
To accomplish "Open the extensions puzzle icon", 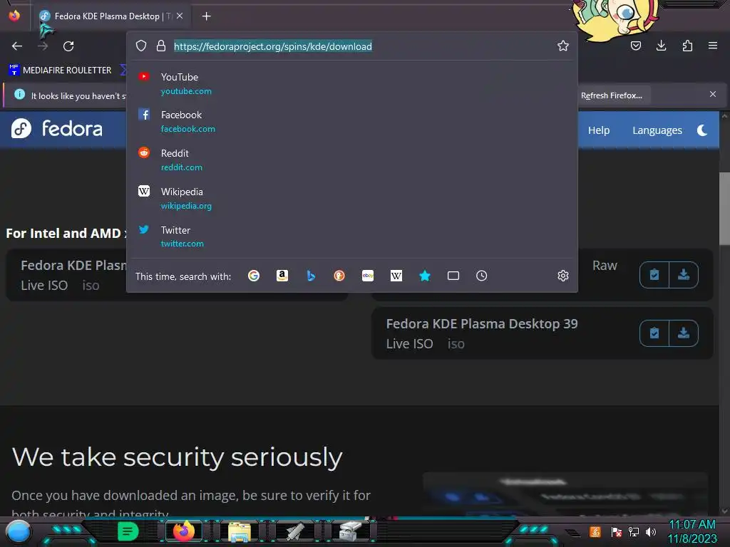I will [x=687, y=46].
